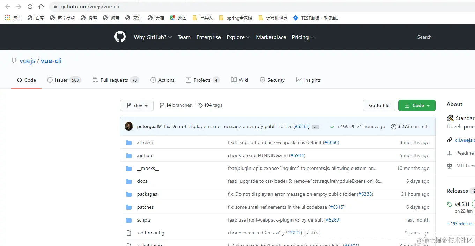The width and height of the screenshot is (475, 246).
Task: Click the 194 tags link
Action: (x=210, y=105)
